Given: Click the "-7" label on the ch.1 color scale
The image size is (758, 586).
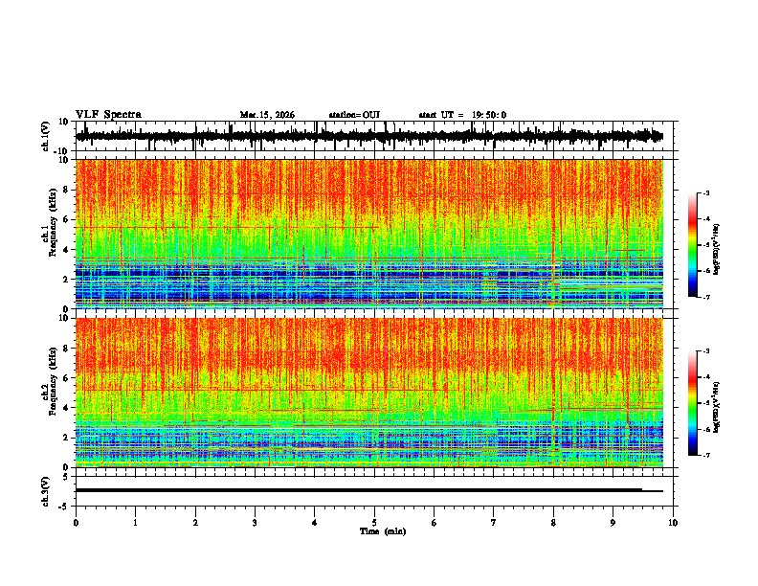Looking at the screenshot, I should [x=706, y=297].
